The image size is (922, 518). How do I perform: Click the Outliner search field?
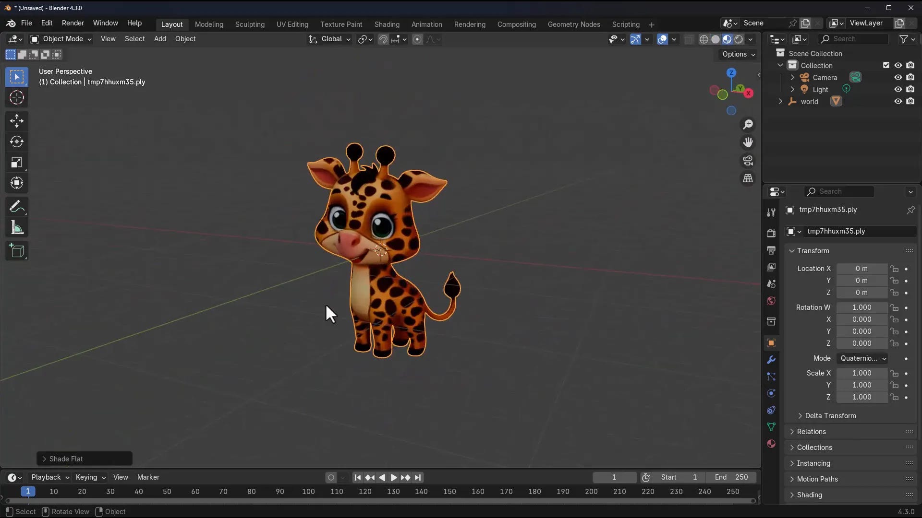click(x=854, y=39)
